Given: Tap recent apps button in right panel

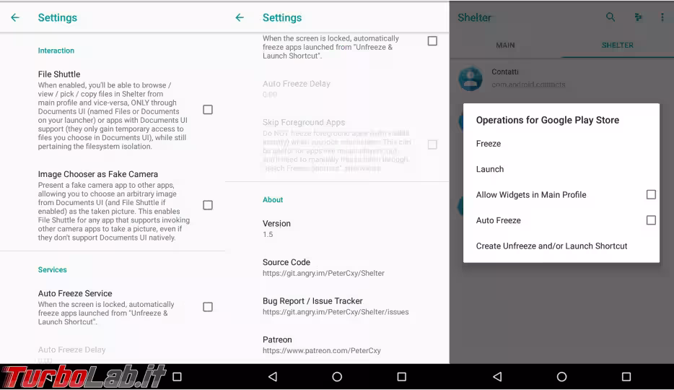Looking at the screenshot, I should 626,377.
